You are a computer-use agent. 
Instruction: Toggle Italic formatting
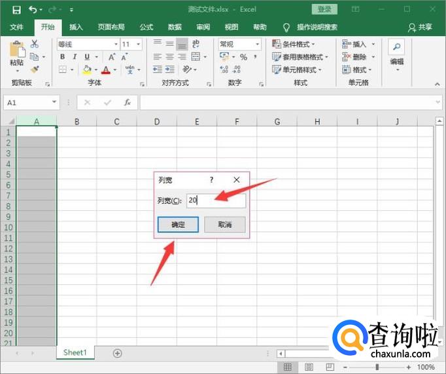coord(75,57)
